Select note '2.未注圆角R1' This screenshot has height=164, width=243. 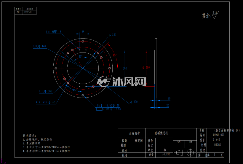point(32,143)
